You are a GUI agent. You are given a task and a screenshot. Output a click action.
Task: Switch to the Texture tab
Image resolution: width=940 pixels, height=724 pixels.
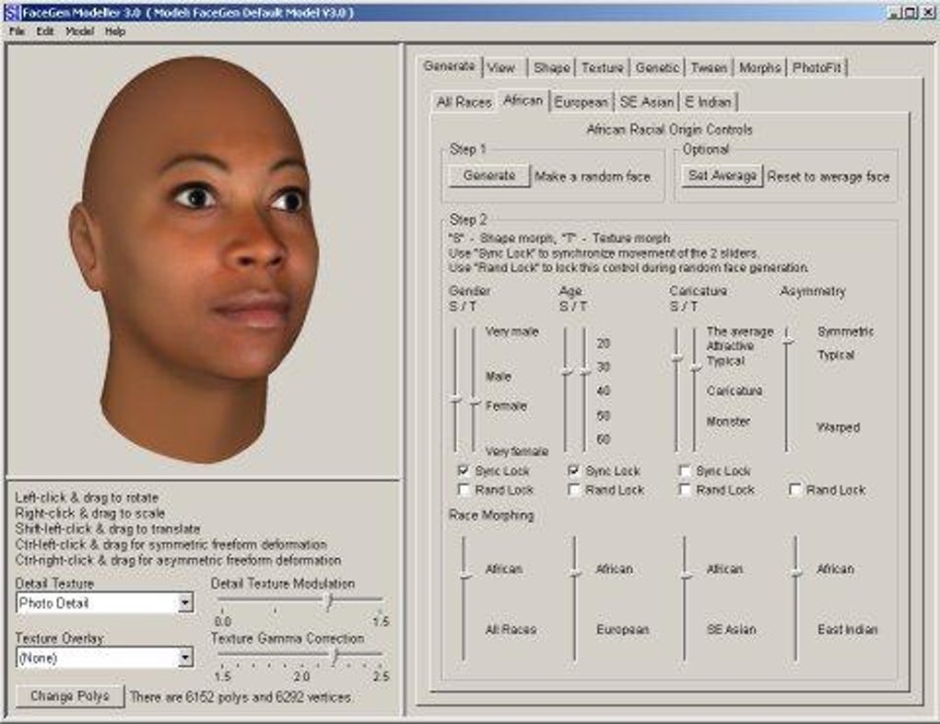603,68
